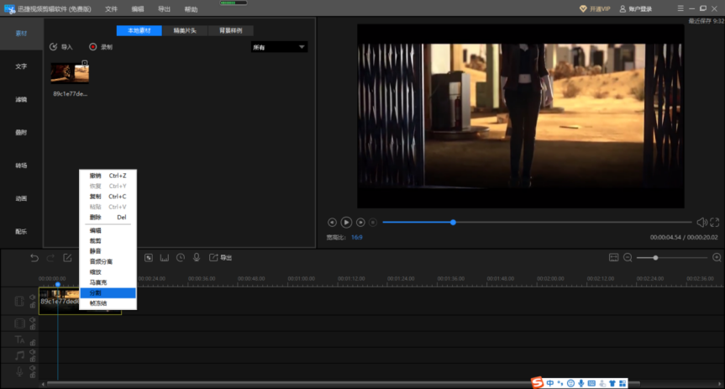The image size is (725, 389).
Task: Open the 所有 media filter dropdown
Action: click(279, 47)
